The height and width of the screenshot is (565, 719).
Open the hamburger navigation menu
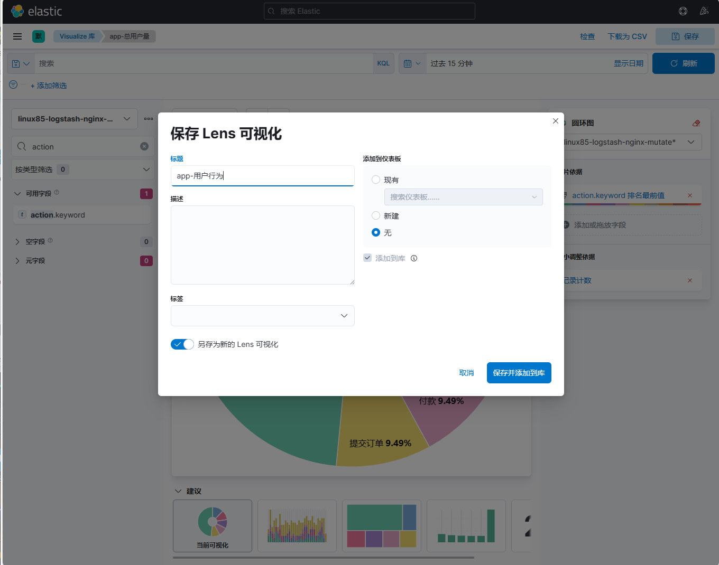tap(17, 36)
